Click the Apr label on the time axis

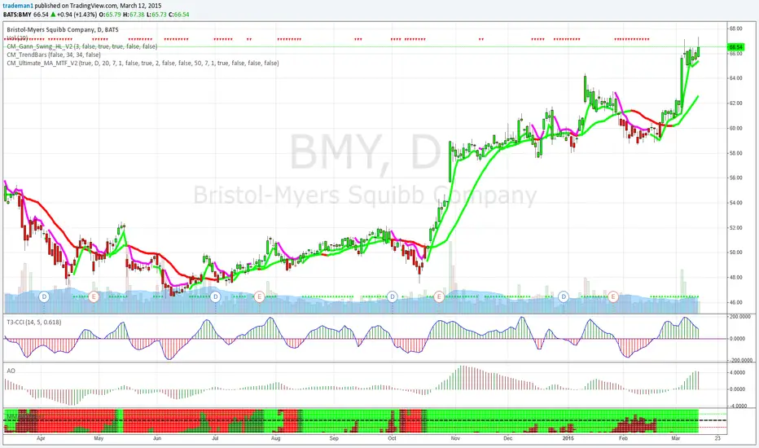41,438
